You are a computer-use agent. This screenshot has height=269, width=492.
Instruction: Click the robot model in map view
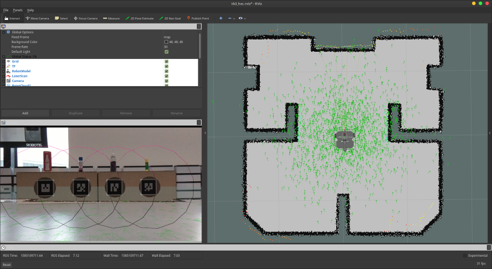click(x=344, y=139)
